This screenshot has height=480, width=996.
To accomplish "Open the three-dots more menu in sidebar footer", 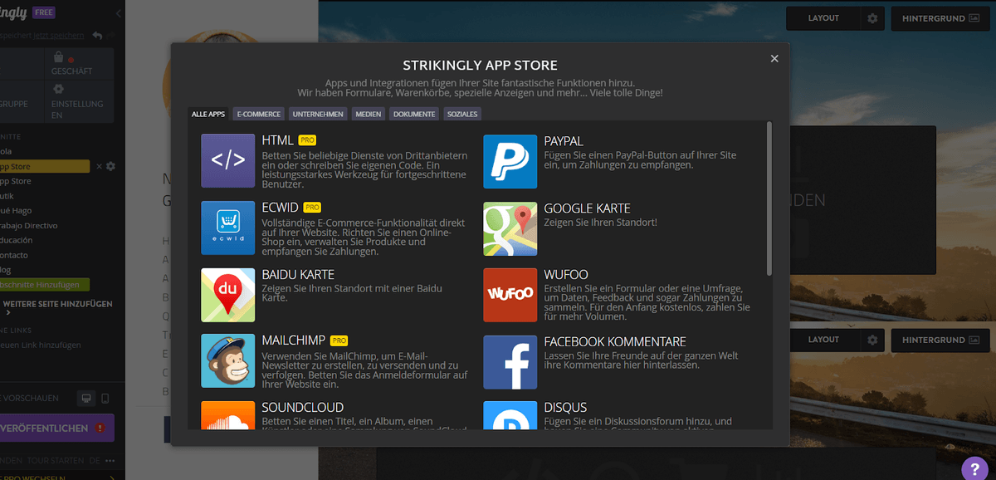I will coord(110,460).
